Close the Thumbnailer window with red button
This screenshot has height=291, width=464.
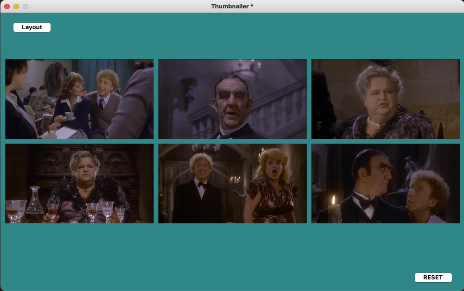(7, 6)
